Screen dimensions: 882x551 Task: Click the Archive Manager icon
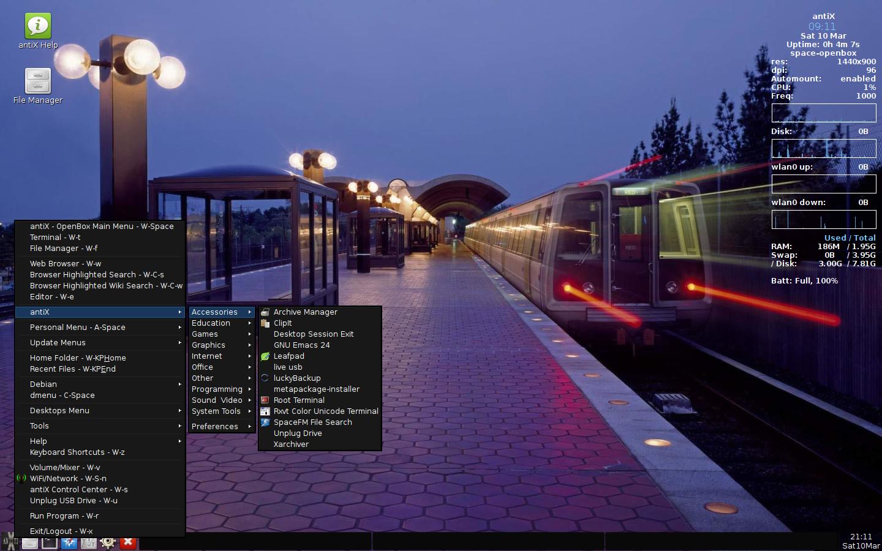coord(265,312)
